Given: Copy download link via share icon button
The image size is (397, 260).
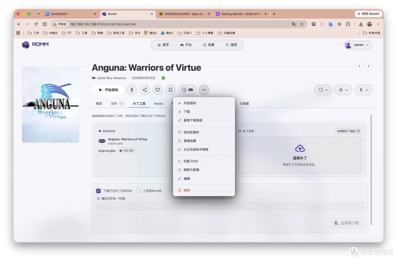Looking at the screenshot, I should point(145,90).
